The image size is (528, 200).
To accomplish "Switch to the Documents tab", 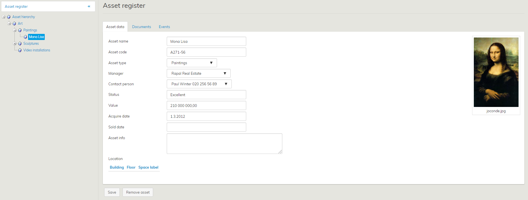I will [141, 27].
